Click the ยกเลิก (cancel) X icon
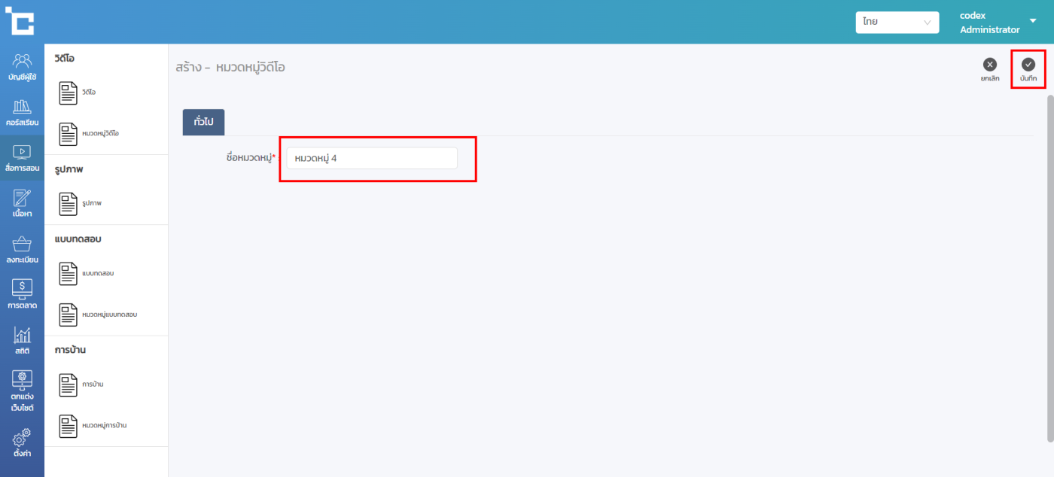1054x477 pixels. [x=990, y=65]
